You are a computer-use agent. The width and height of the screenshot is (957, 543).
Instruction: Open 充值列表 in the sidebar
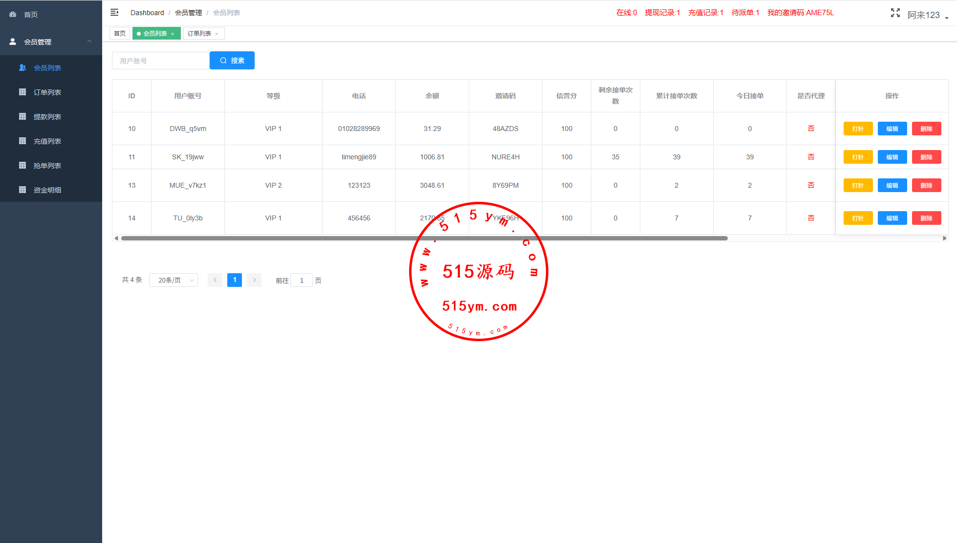47,141
